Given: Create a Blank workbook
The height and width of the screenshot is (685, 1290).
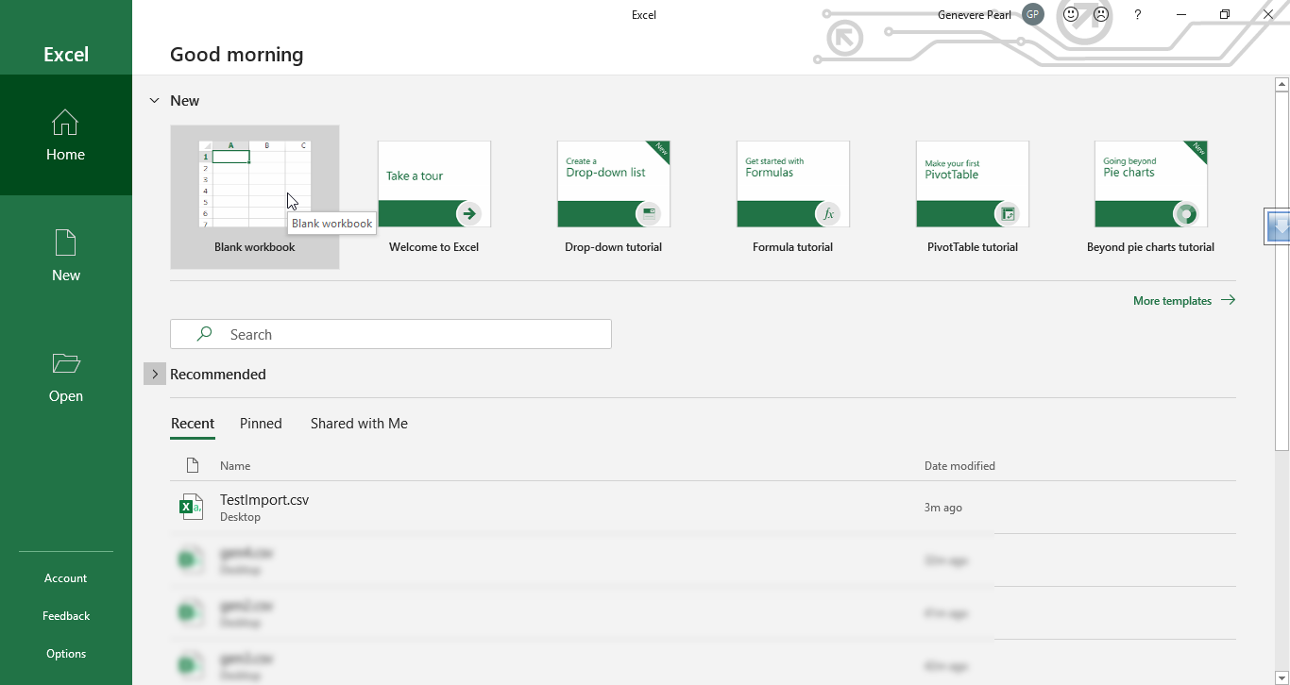Looking at the screenshot, I should tap(255, 197).
